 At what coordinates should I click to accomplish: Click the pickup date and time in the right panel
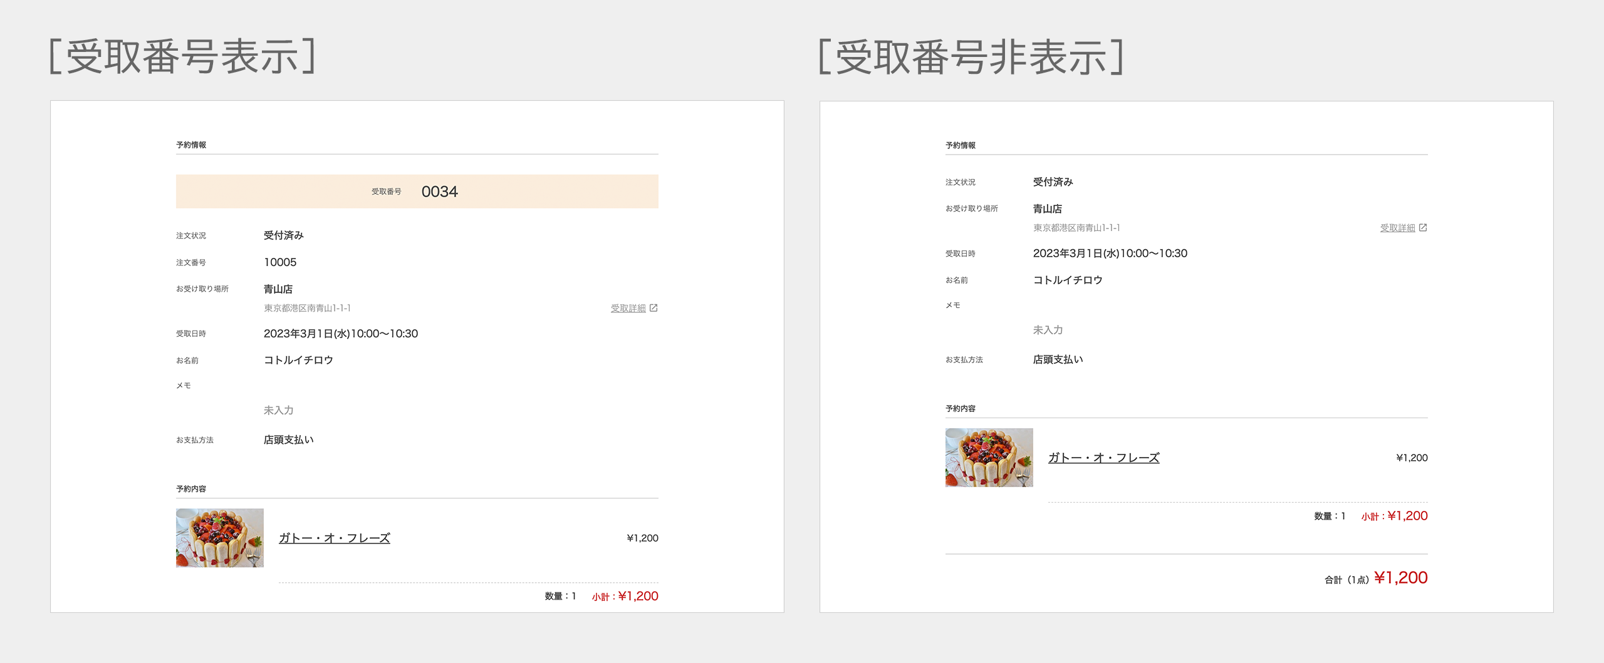tap(1110, 254)
